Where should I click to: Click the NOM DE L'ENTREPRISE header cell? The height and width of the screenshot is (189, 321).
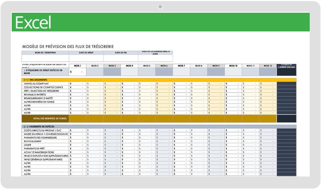coord(45,53)
